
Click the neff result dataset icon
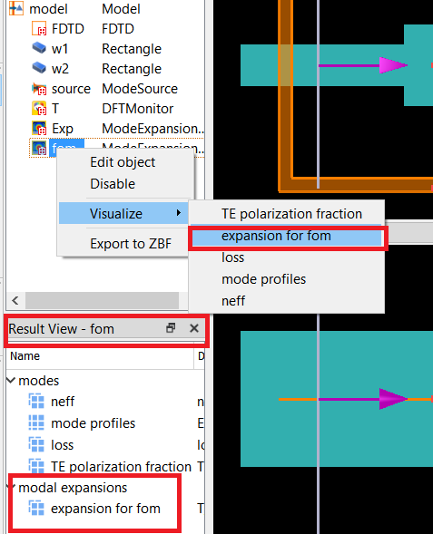tap(36, 402)
